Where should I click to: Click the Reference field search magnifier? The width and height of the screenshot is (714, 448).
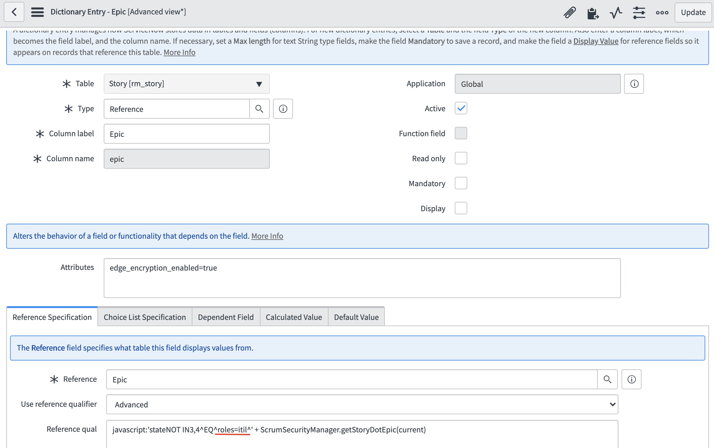click(607, 379)
